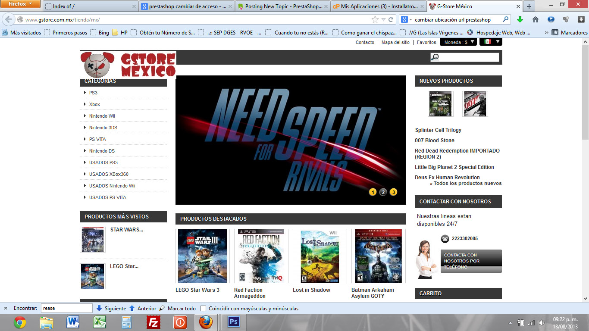Open File Explorer from the taskbar
The height and width of the screenshot is (331, 589).
46,322
